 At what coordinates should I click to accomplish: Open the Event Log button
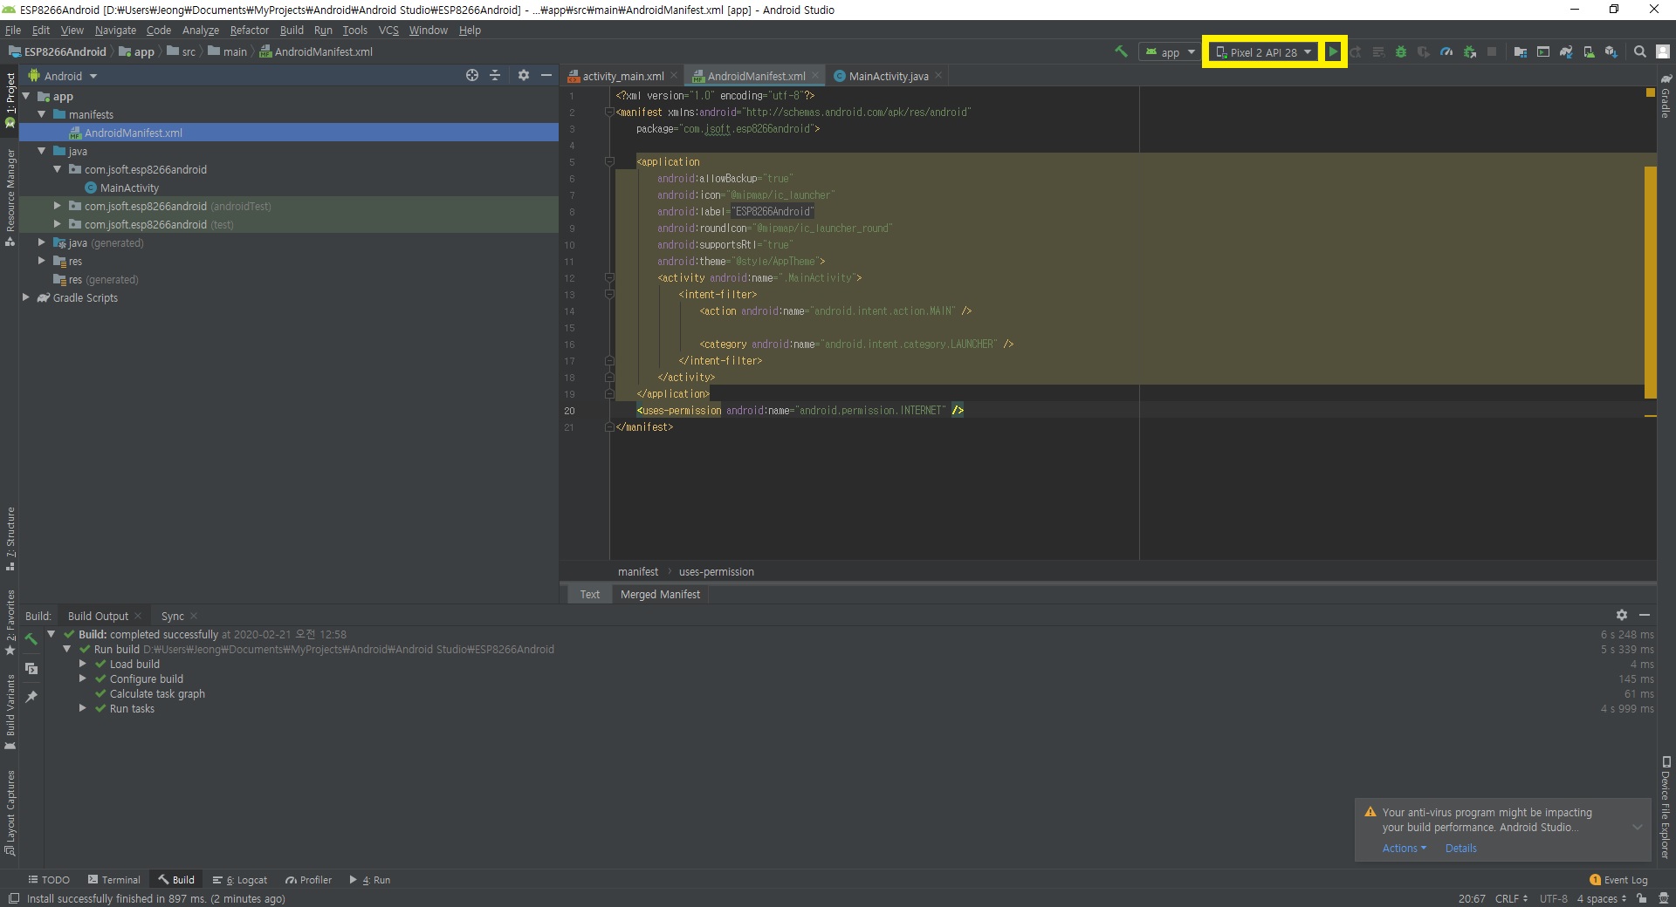pos(1618,880)
